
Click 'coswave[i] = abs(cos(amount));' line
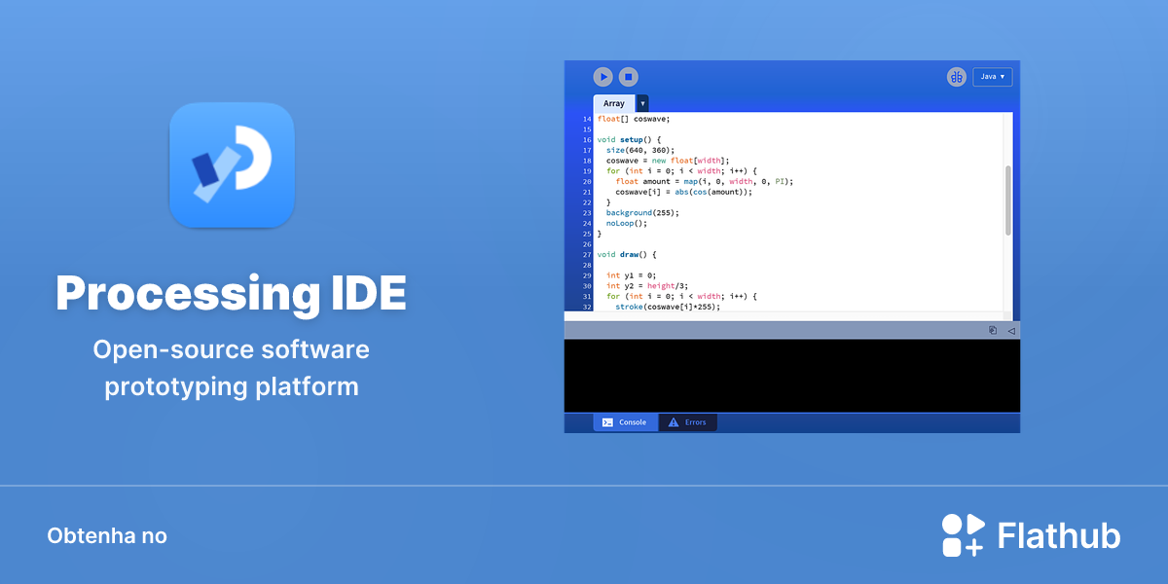683,192
